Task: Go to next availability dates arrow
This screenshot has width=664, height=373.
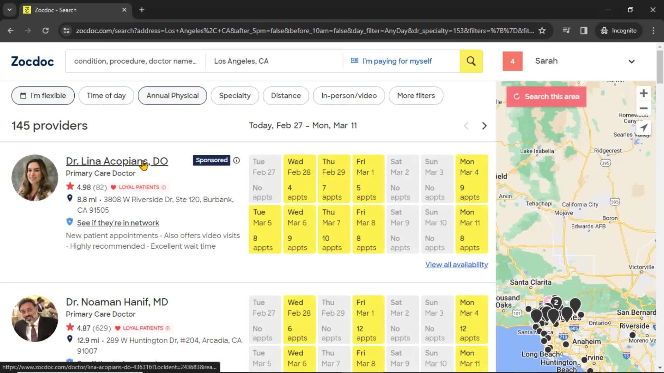Action: pyautogui.click(x=484, y=126)
